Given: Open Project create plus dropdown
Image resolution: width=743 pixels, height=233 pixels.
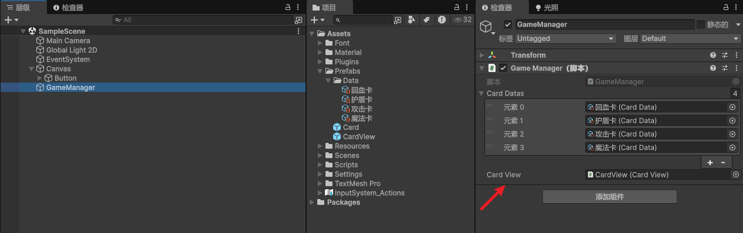Looking at the screenshot, I should pyautogui.click(x=317, y=20).
